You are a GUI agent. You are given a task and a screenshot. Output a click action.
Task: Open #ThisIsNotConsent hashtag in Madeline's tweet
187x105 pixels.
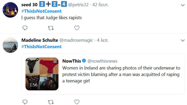coord(41,47)
